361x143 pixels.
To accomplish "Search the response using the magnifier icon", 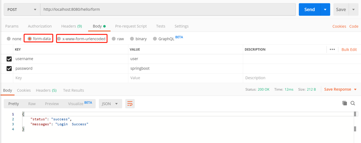I will pos(353,103).
